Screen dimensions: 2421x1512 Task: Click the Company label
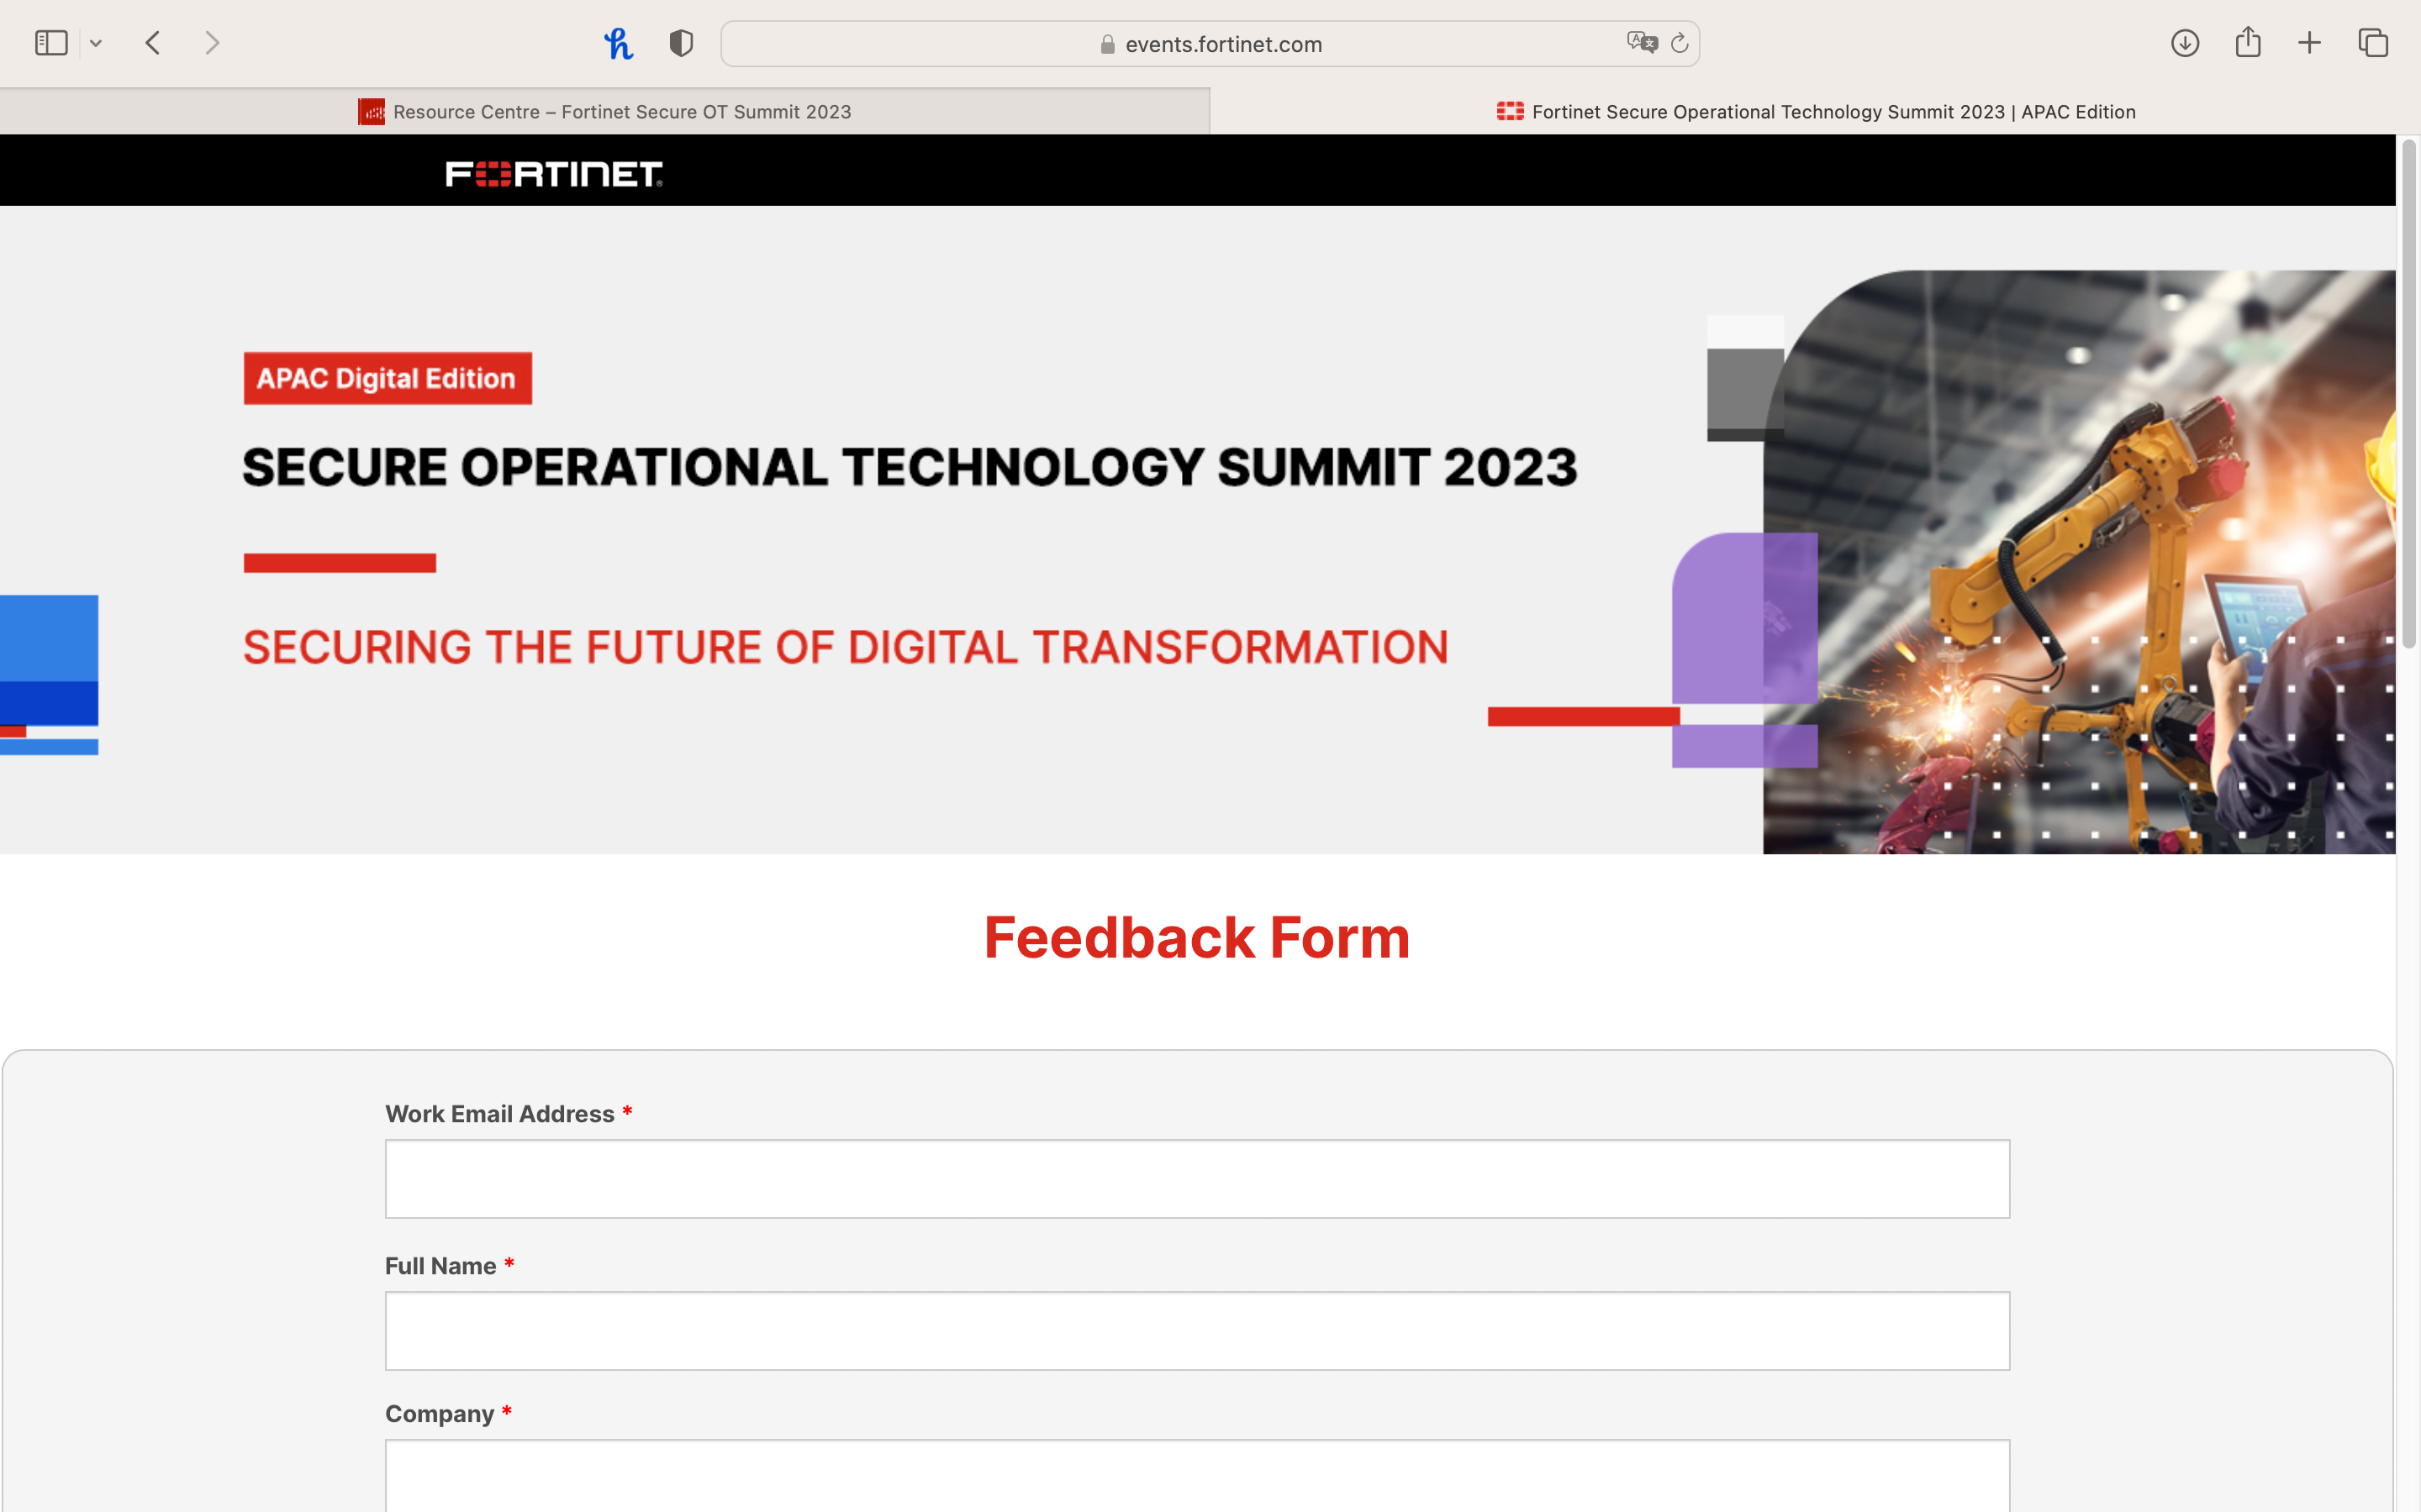click(x=439, y=1414)
